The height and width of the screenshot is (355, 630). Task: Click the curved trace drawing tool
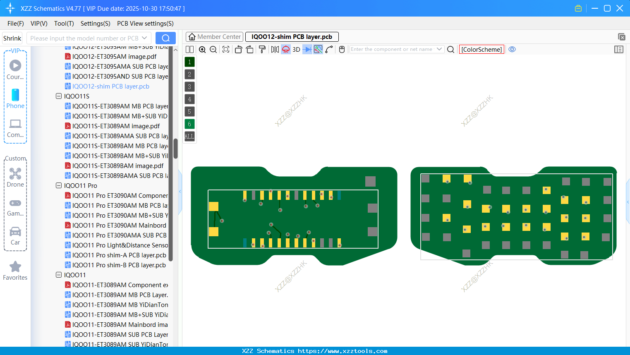(329, 49)
